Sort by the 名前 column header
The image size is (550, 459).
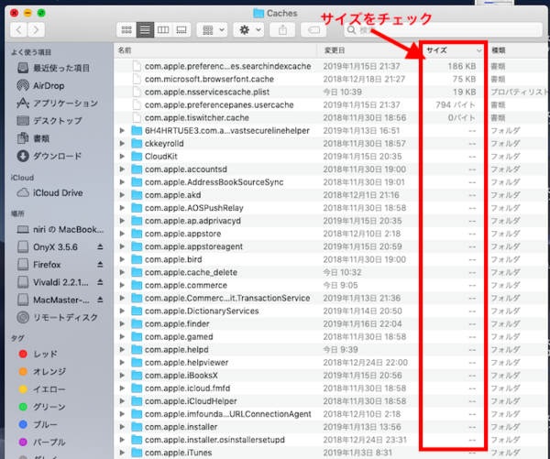click(x=215, y=50)
